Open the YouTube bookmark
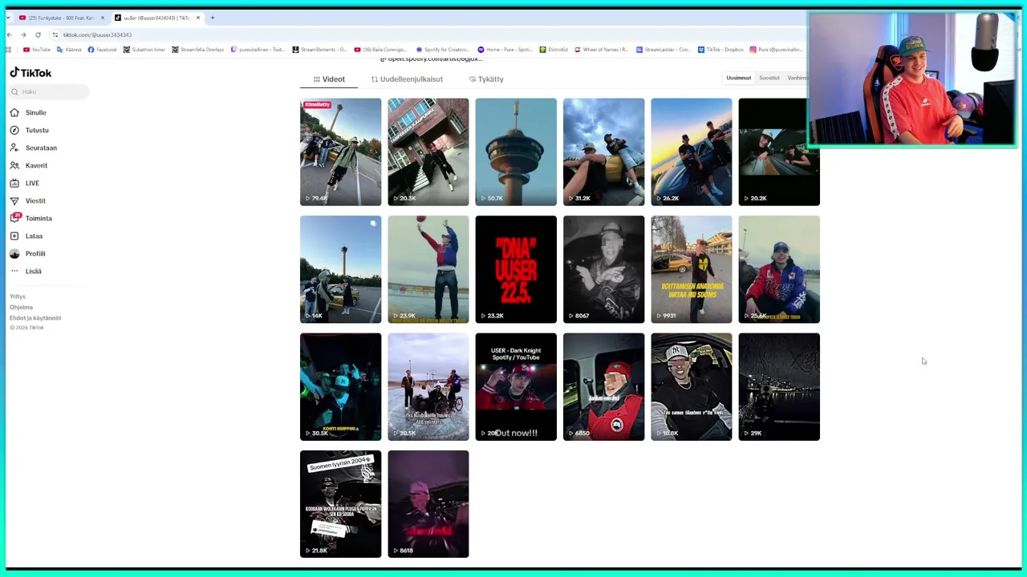This screenshot has height=577, width=1027. [x=37, y=50]
